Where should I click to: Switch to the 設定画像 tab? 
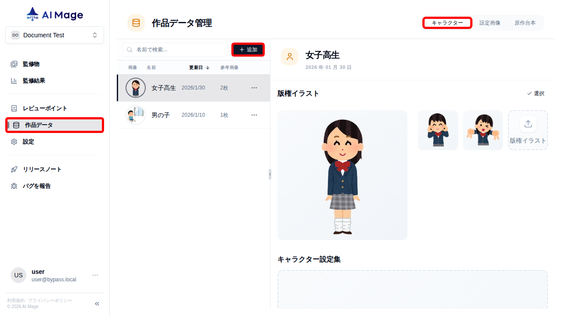click(x=490, y=22)
